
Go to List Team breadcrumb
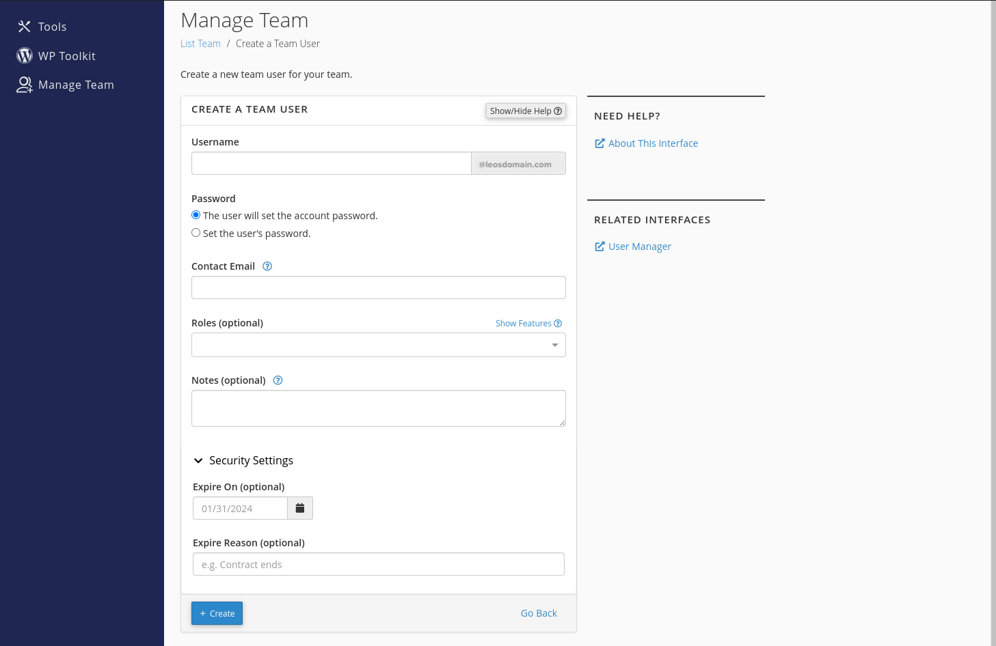point(200,44)
